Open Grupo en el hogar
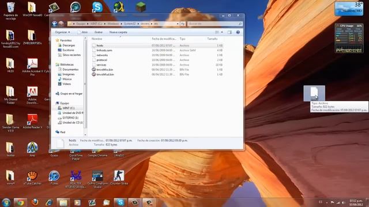Screen dimensions: 369x207 click(71, 94)
